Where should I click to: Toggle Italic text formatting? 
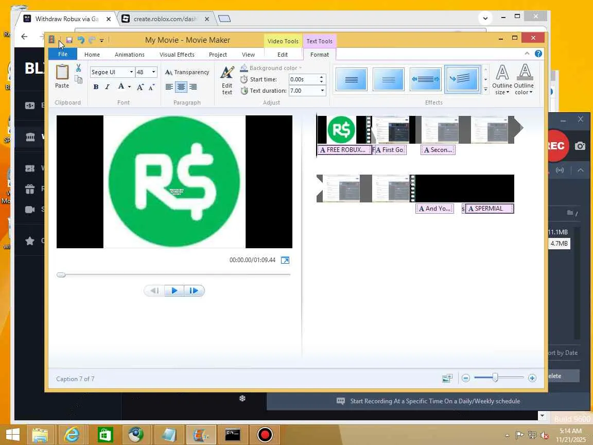[x=108, y=87]
